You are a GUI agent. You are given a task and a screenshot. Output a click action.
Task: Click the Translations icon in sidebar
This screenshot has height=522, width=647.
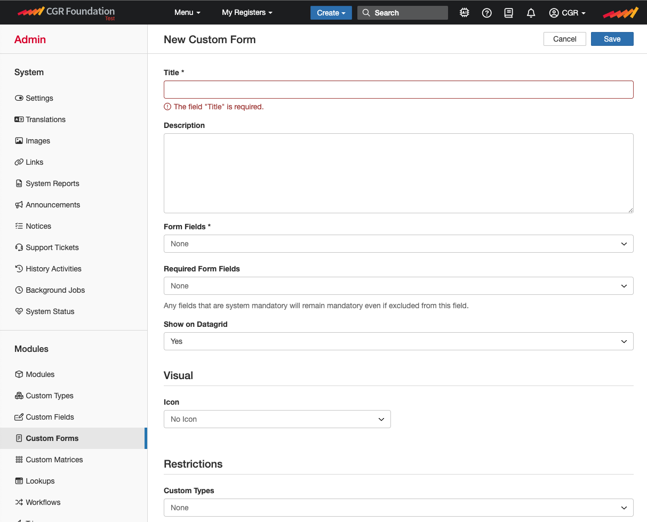19,119
